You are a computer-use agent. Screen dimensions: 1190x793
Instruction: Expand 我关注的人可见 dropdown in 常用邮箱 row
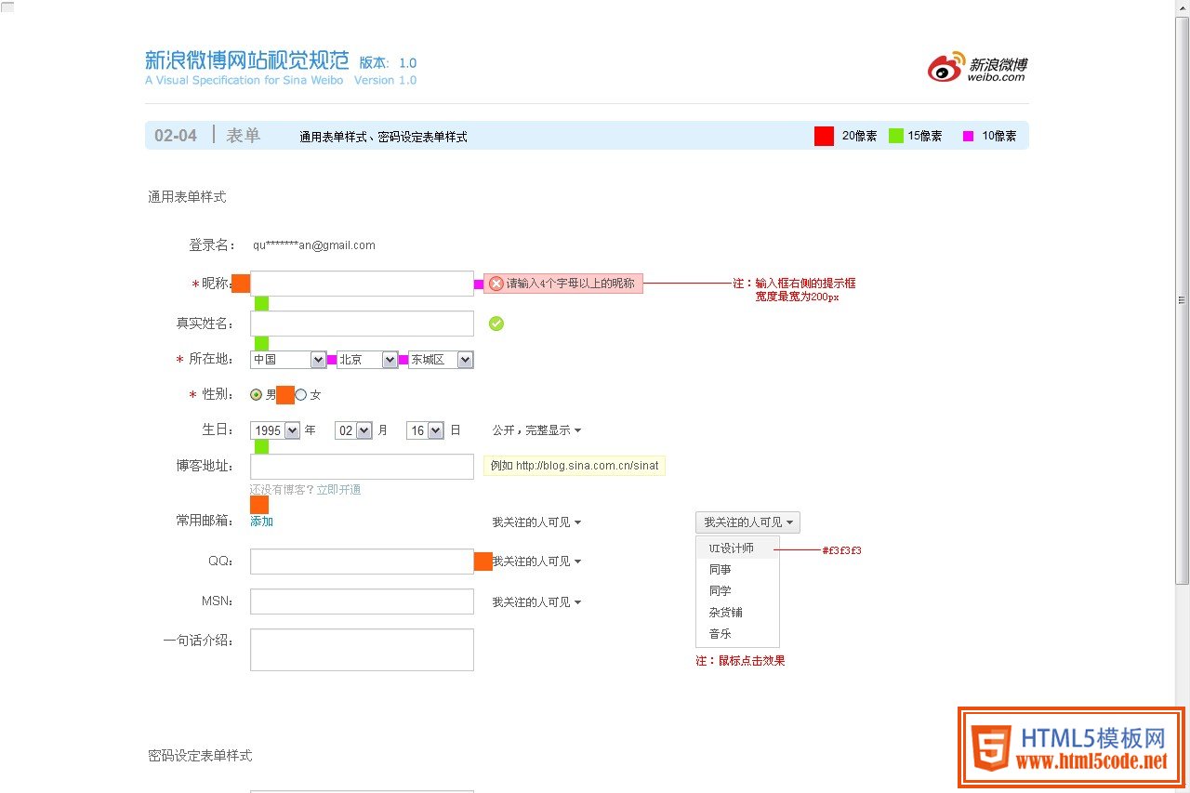[536, 522]
